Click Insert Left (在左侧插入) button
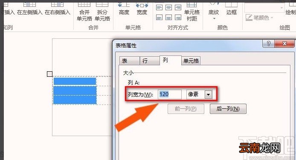The height and width of the screenshot is (160, 296). point(29,9)
